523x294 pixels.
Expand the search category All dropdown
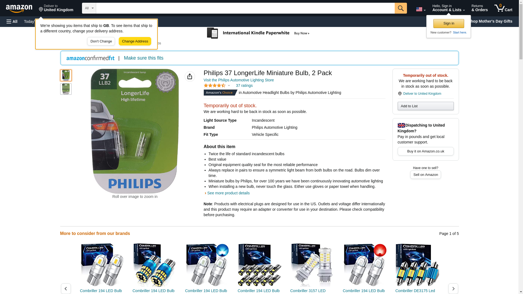click(89, 8)
